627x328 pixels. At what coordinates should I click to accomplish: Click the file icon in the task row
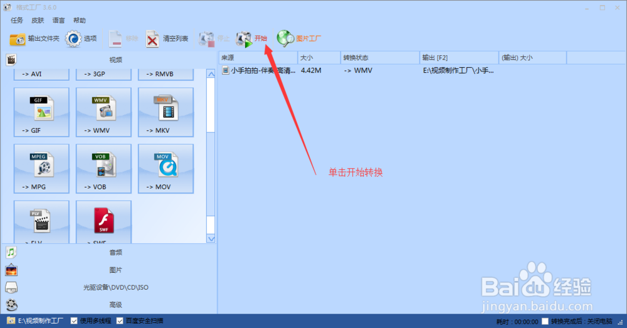tap(226, 70)
